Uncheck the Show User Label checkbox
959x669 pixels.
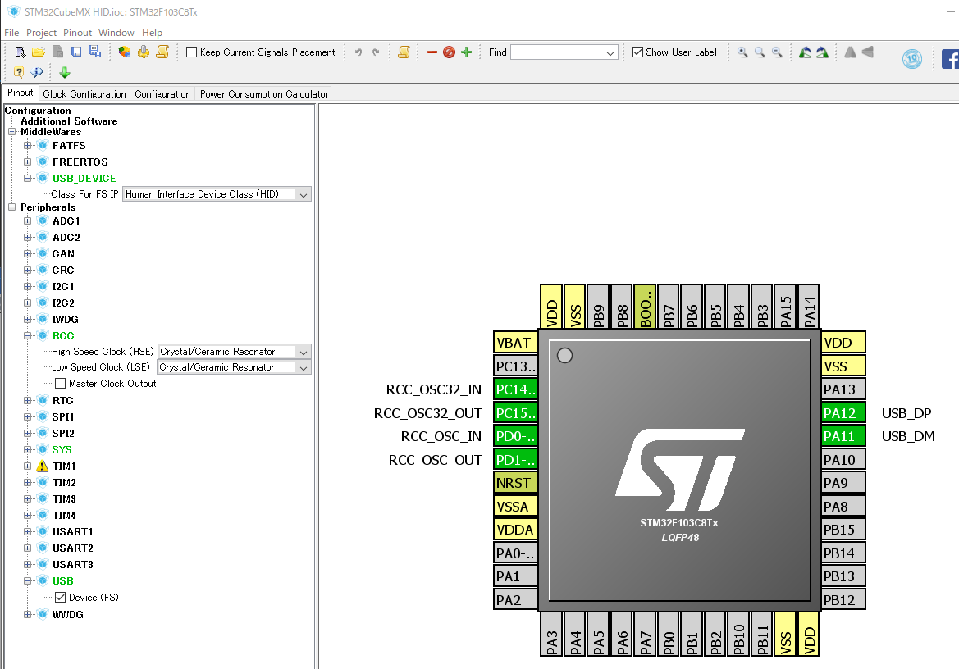pos(638,52)
